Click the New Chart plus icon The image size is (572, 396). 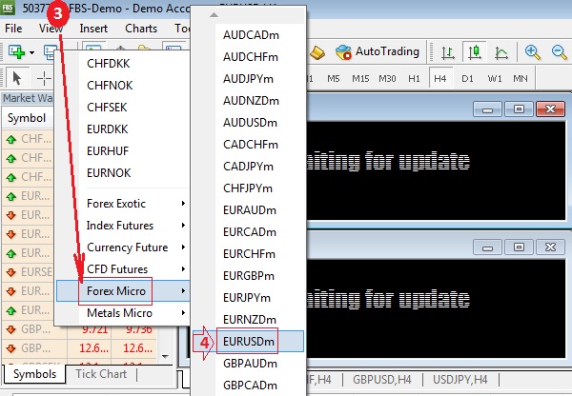16,52
